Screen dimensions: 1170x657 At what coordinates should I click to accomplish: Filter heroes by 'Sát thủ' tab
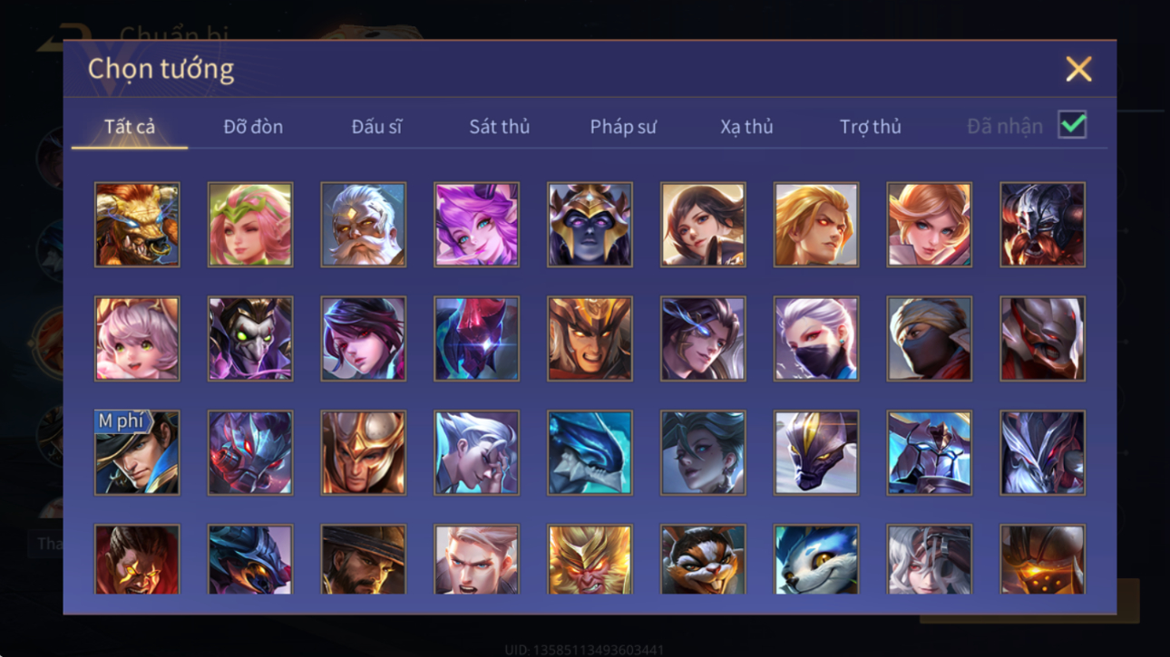499,127
